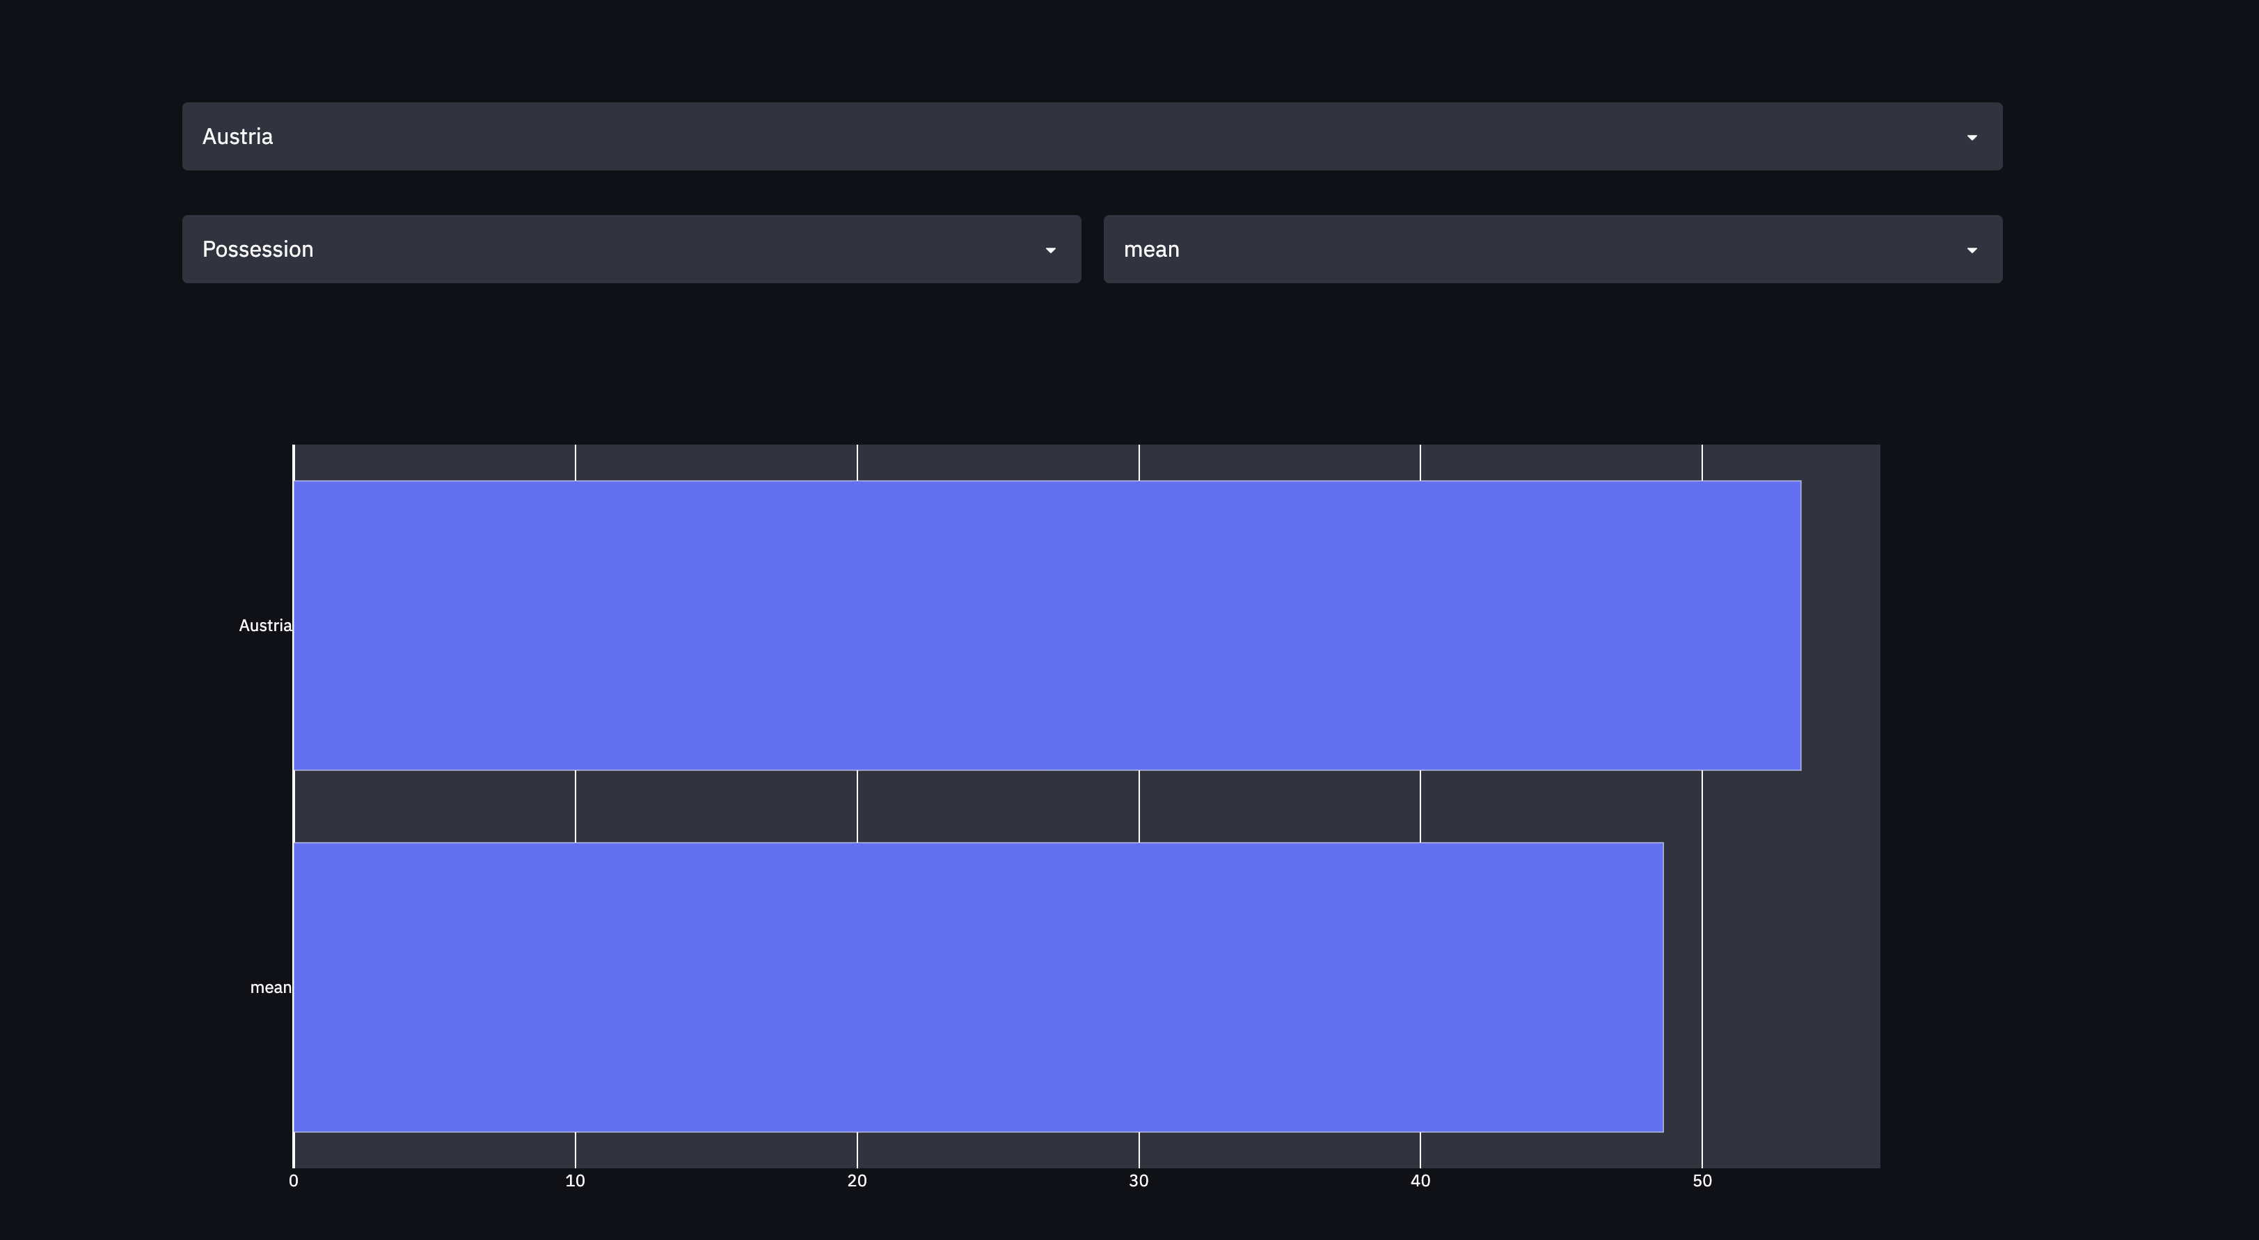This screenshot has width=2259, height=1240.
Task: Click the 10 tick label on x-axis
Action: tap(576, 1182)
